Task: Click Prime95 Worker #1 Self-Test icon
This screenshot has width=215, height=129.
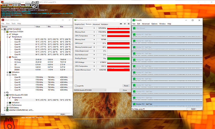Action: (134, 35)
